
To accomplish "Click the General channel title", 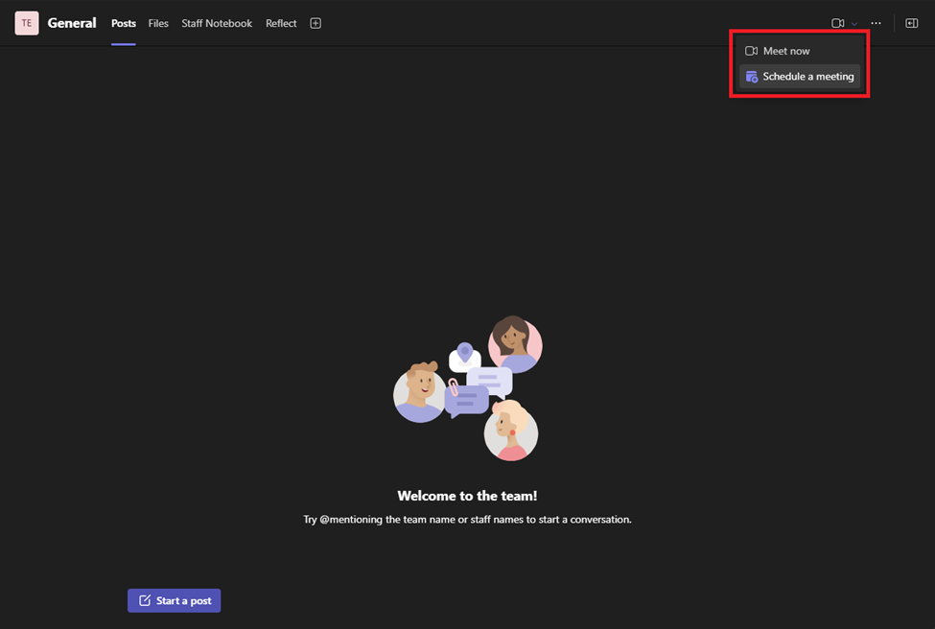I will (72, 23).
